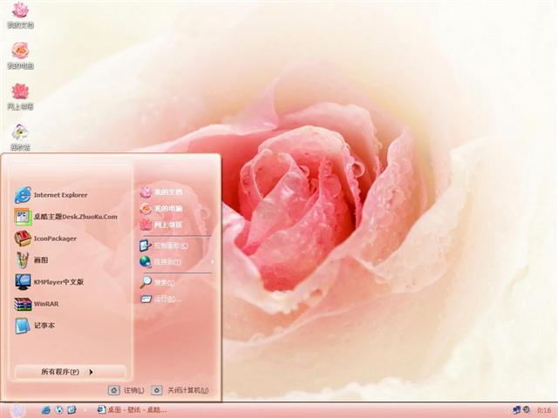Open 记事本 (Notepad) from the Start menu
Viewport: 558px width, 418px height.
click(x=44, y=326)
